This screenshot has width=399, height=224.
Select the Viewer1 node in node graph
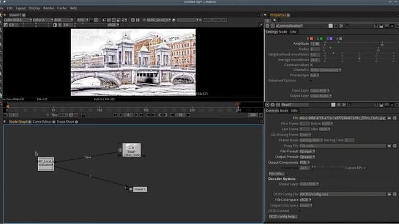pyautogui.click(x=140, y=189)
